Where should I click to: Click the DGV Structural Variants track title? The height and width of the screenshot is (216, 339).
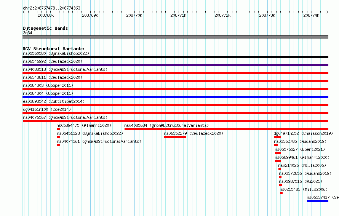pyautogui.click(x=53, y=49)
